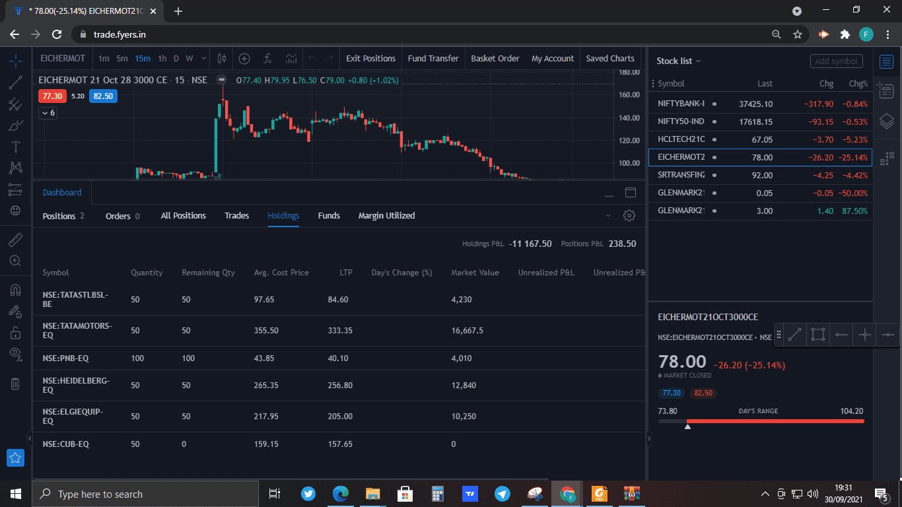Toggle the favorites star toolbar
The width and height of the screenshot is (902, 507).
pos(15,457)
